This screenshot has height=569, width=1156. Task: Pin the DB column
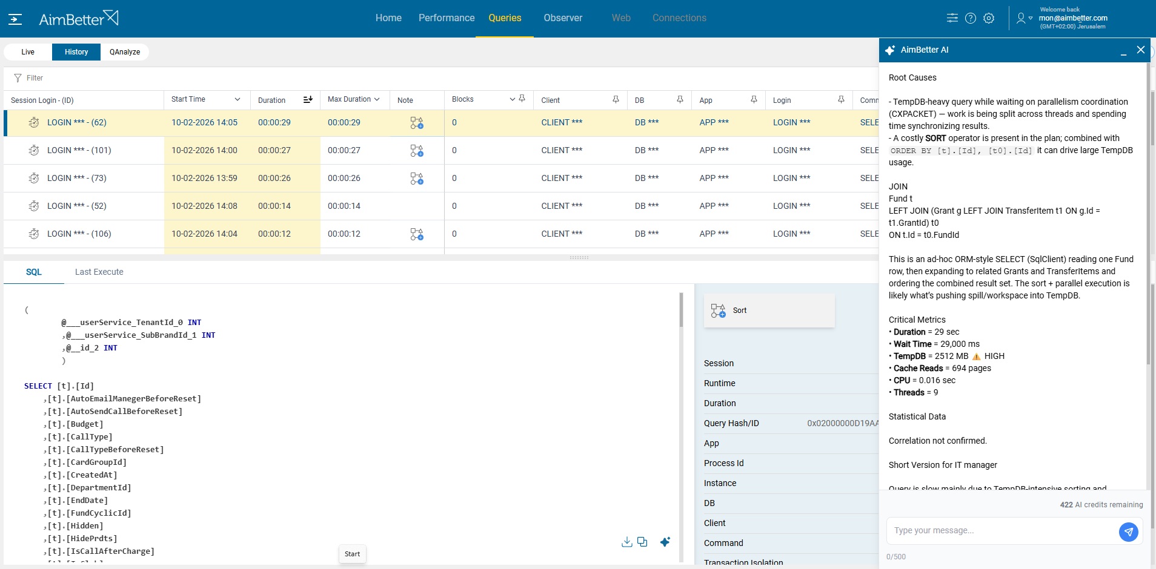tap(680, 100)
